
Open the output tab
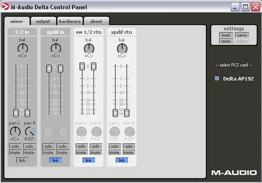43,21
